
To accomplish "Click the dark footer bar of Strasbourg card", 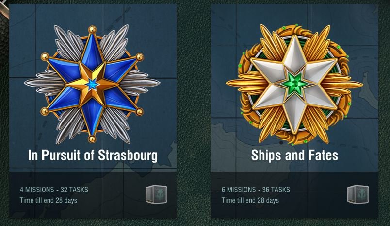I will pyautogui.click(x=93, y=194).
